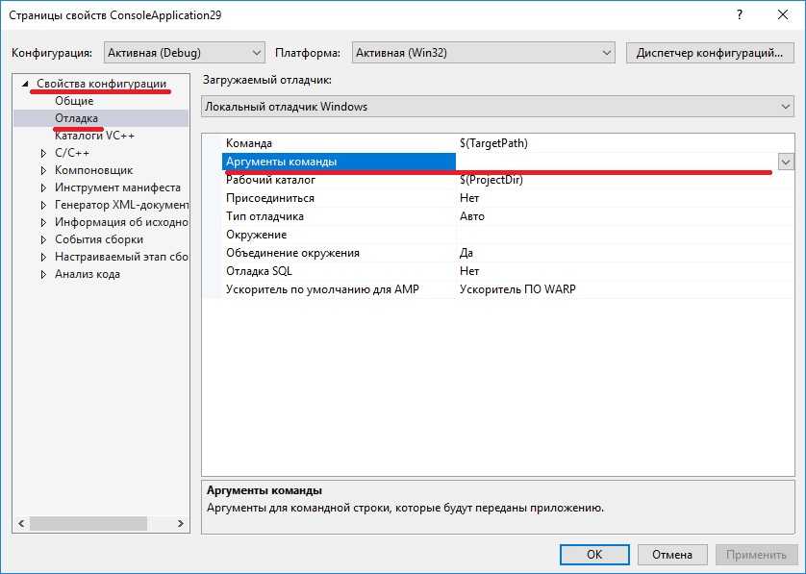Select Каталоги VC++ tree item
The image size is (806, 574).
click(94, 136)
